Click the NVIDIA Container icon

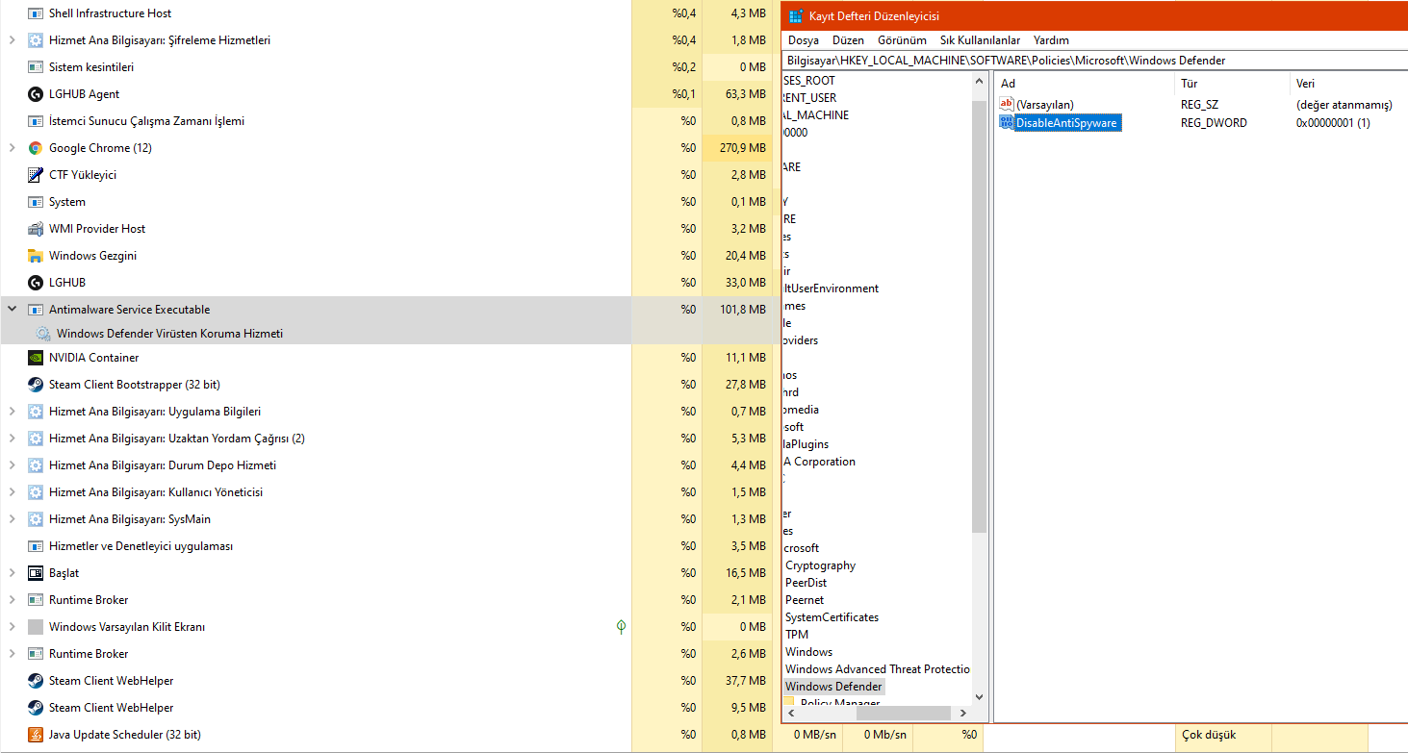coord(36,358)
